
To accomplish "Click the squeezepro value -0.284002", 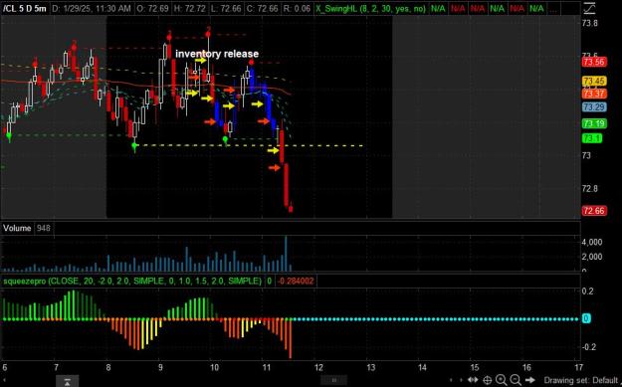I will pyautogui.click(x=296, y=282).
